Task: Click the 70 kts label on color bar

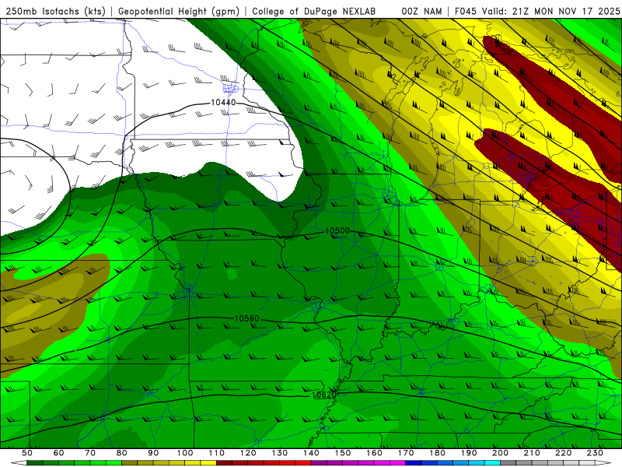Action: pyautogui.click(x=90, y=453)
